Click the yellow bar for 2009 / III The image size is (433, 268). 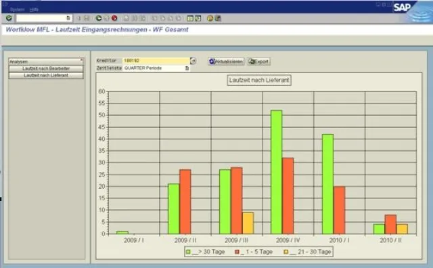(x=248, y=223)
